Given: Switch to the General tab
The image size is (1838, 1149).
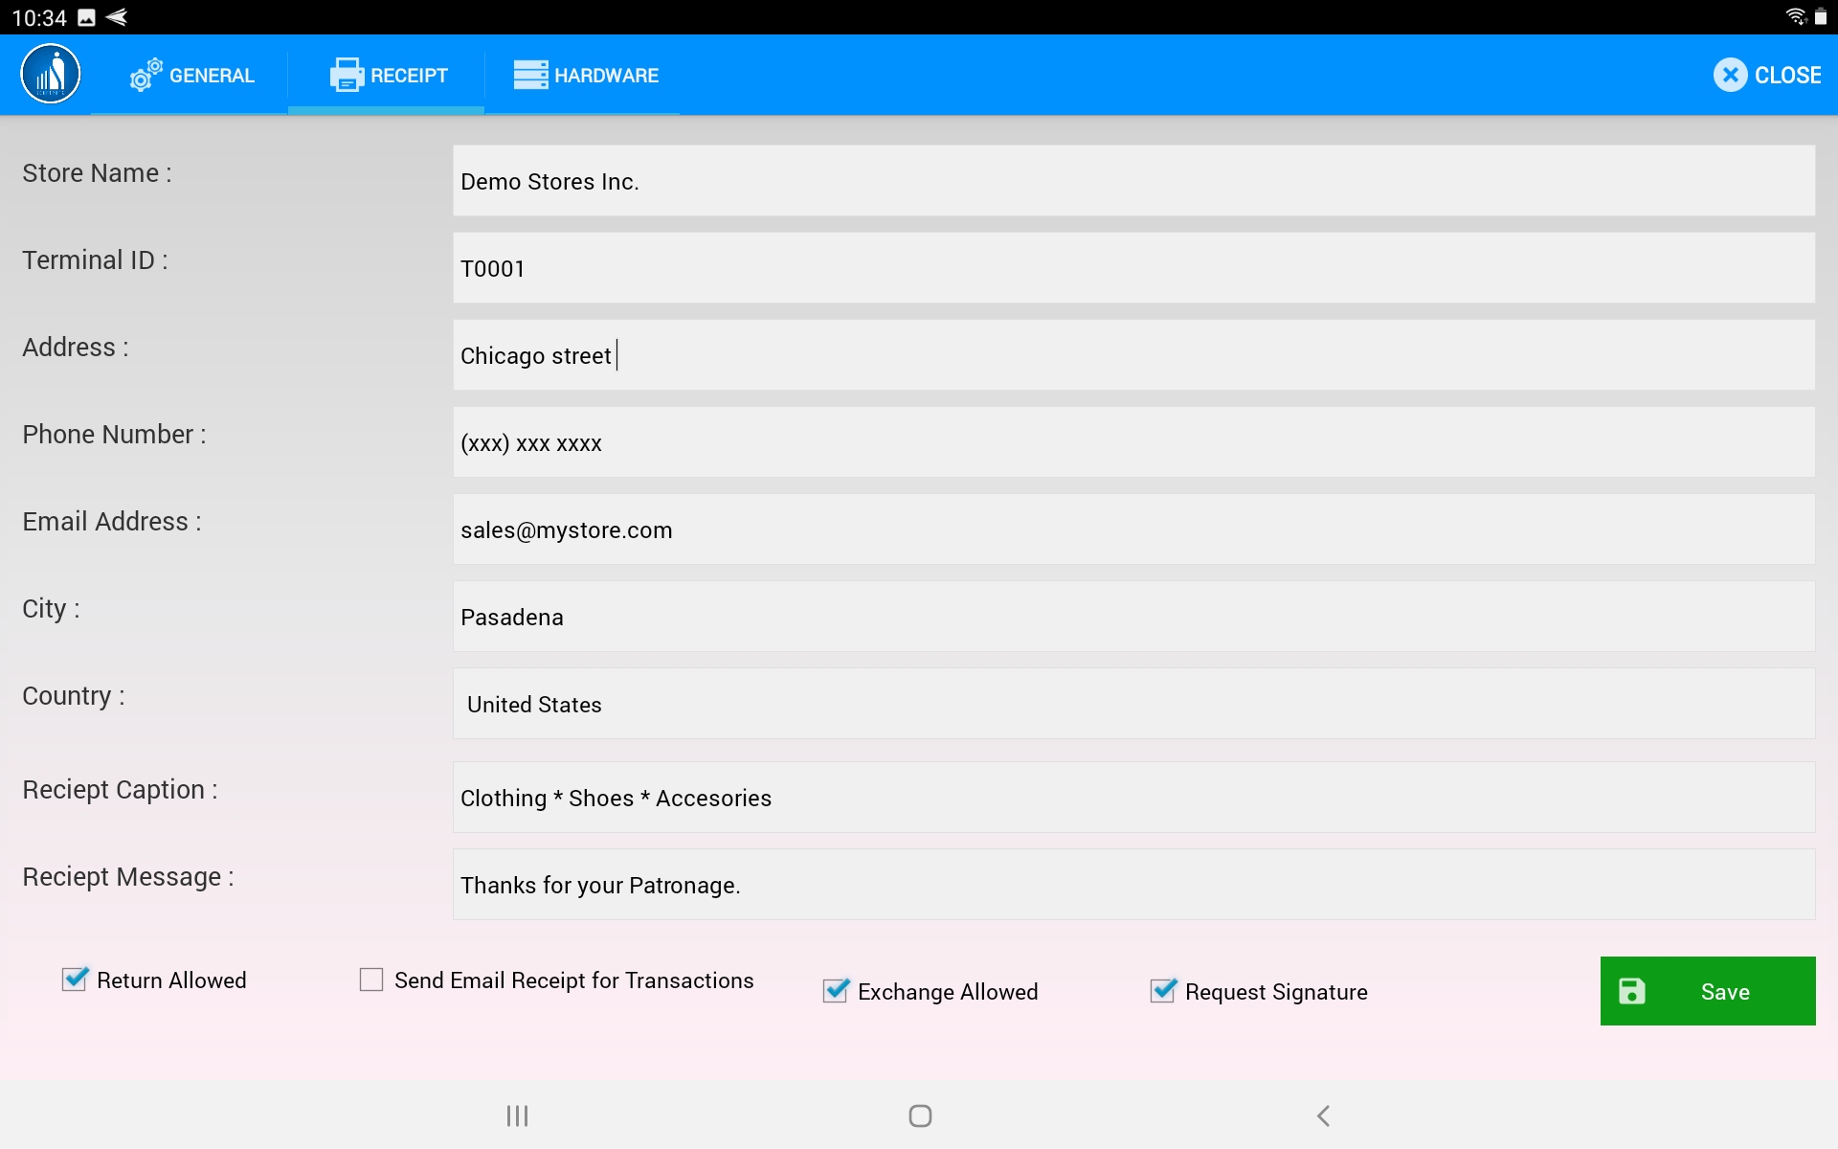Looking at the screenshot, I should [x=191, y=75].
